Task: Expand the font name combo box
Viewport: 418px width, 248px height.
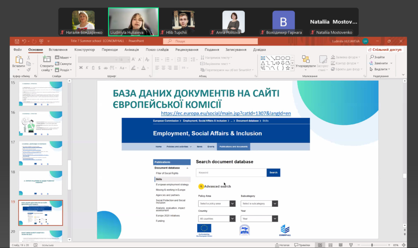Action: click(x=116, y=60)
